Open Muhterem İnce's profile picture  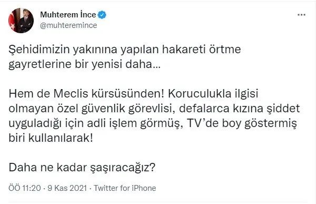(x=21, y=21)
